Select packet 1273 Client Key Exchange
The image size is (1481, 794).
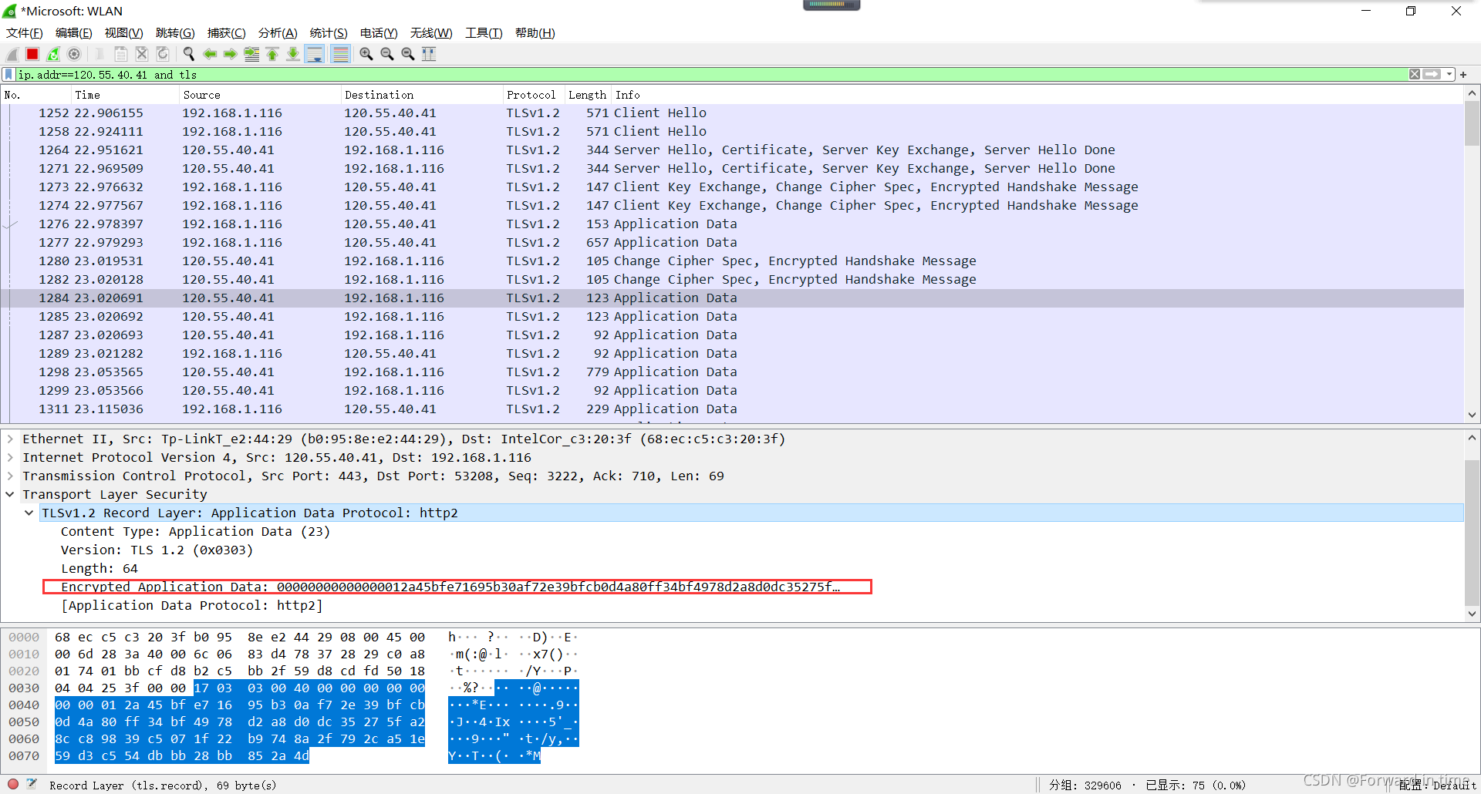tap(732, 187)
